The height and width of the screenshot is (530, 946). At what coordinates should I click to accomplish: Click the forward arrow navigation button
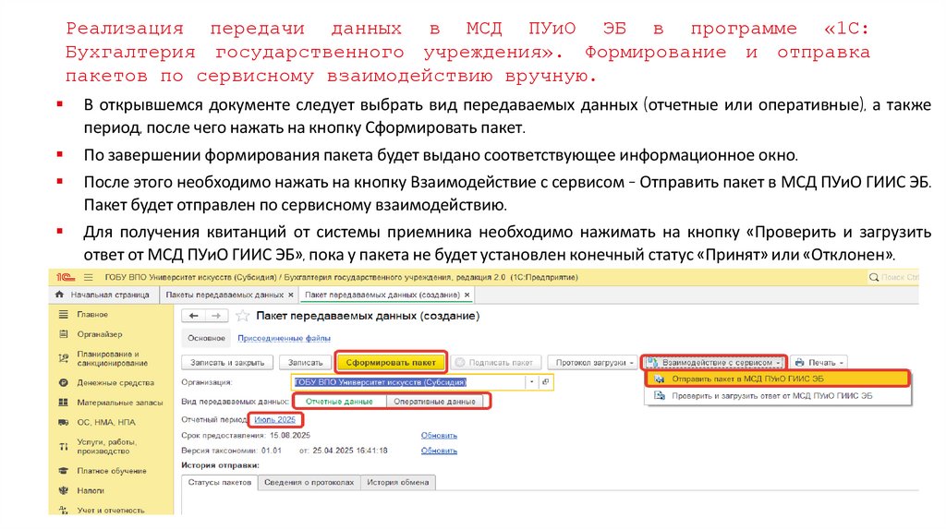pos(216,316)
